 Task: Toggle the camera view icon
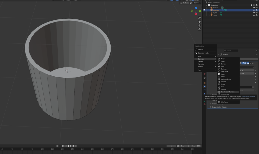pos(200,25)
